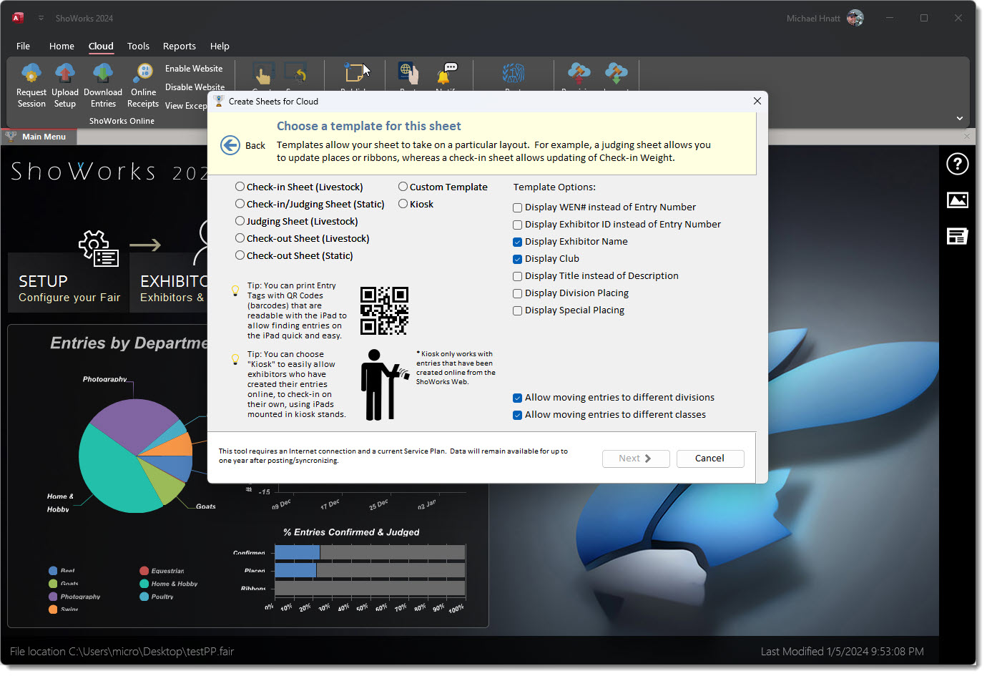Viewport: 987px width, 676px height.
Task: Open the quick access toolbar dropdown
Action: click(41, 18)
